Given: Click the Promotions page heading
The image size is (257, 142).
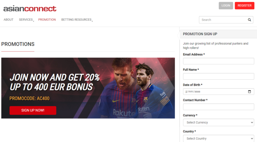Looking at the screenshot, I should pyautogui.click(x=18, y=44).
